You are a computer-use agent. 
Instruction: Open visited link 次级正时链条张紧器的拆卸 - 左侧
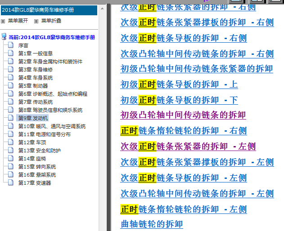[188, 147]
